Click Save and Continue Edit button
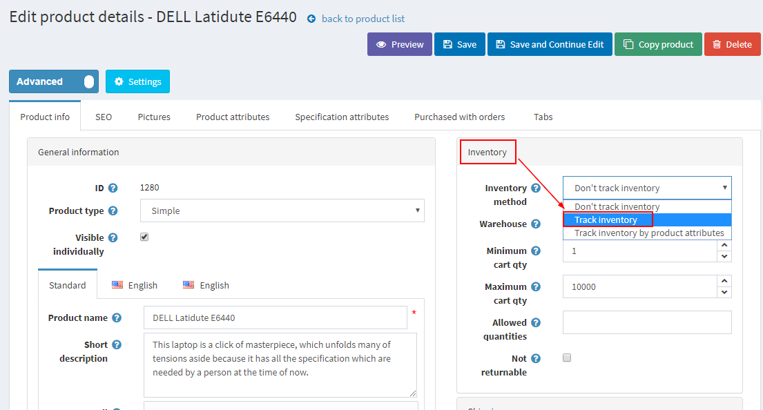This screenshot has height=410, width=763. point(550,44)
